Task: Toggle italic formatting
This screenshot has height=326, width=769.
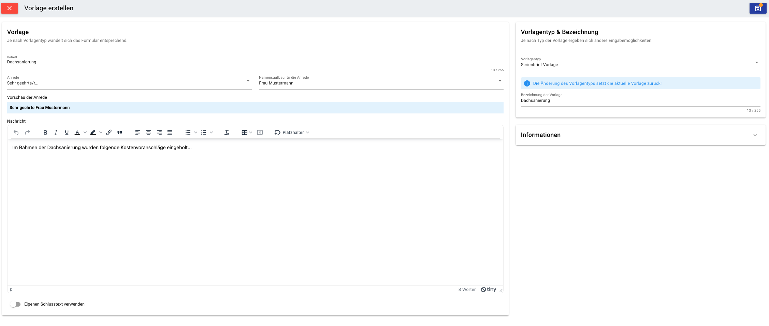Action: coord(56,133)
